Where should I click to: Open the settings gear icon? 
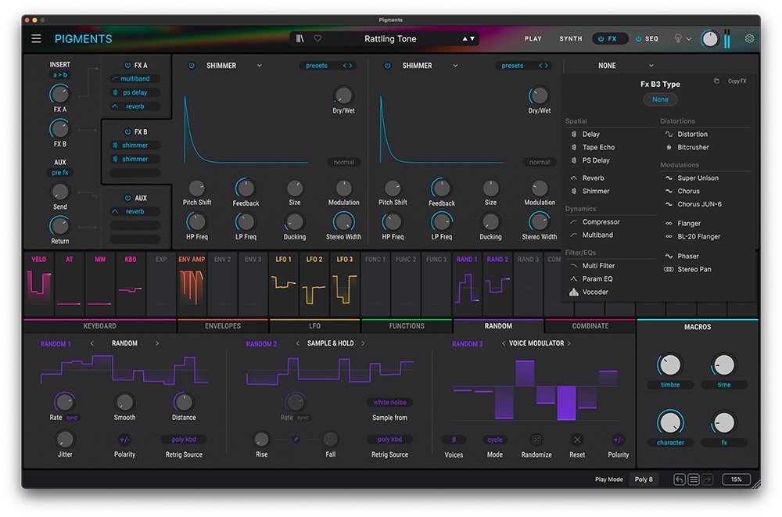pos(749,38)
